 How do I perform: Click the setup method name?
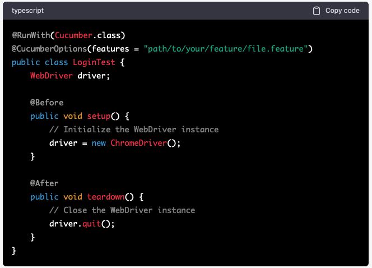(x=97, y=116)
